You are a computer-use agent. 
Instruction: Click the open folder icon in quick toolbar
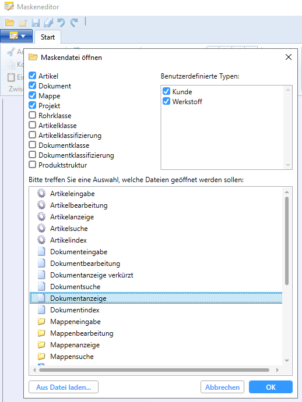10,23
